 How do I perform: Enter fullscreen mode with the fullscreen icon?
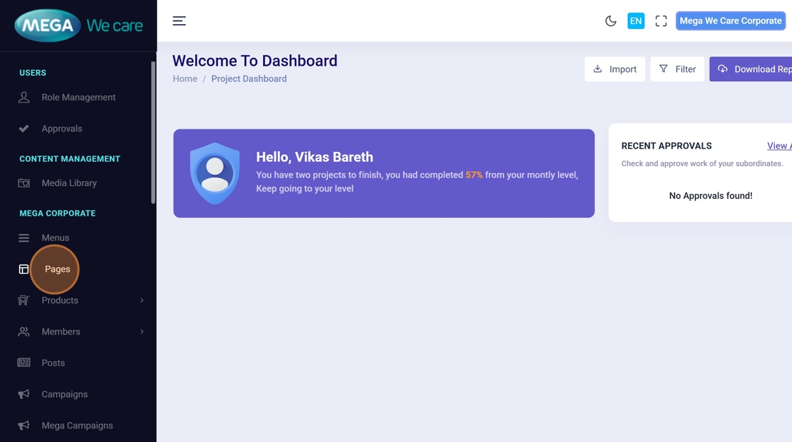(661, 21)
